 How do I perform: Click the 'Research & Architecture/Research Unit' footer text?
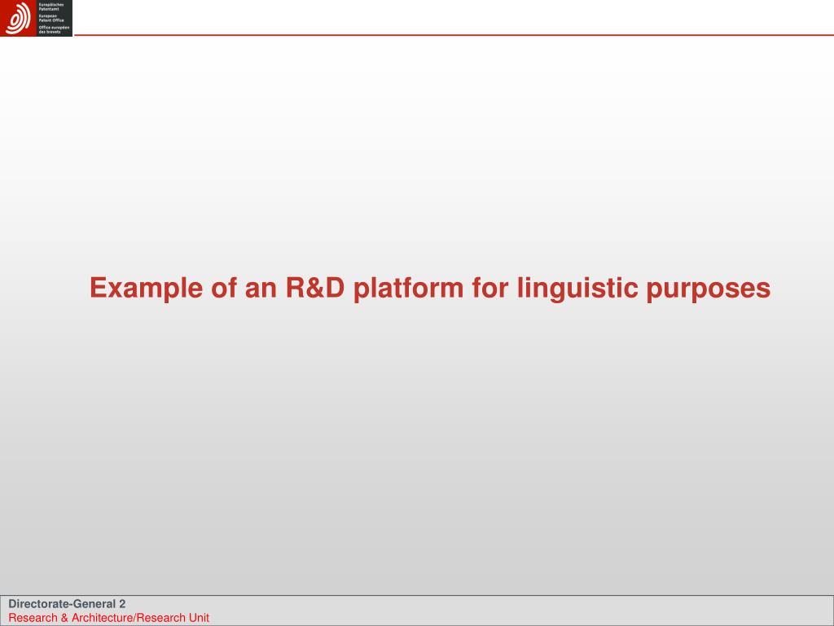pos(108,618)
